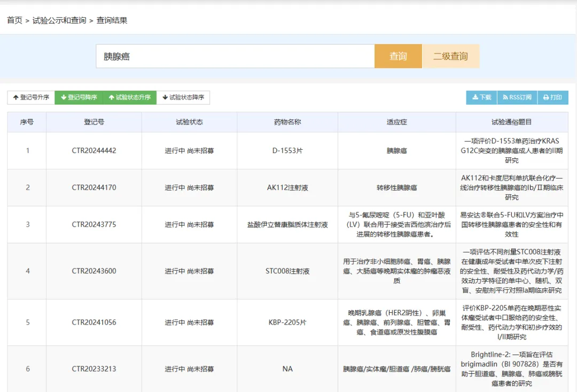Click the 晚期乳腺癌 (HER2阴性) indication text
Viewport: 577px width, 392px height.
396,322
